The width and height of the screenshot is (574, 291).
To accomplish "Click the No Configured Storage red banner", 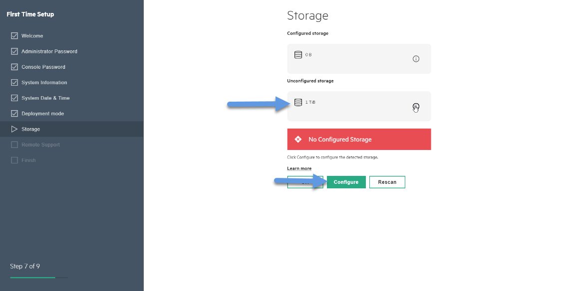I will pyautogui.click(x=359, y=140).
